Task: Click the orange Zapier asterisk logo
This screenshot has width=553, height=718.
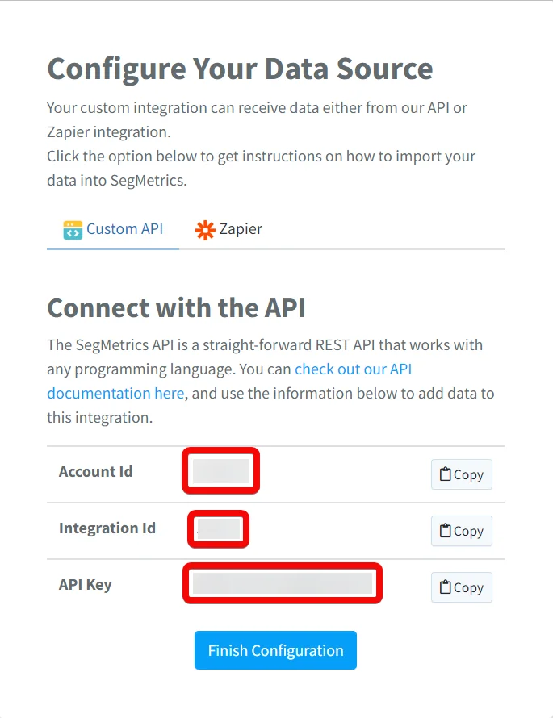Action: (205, 230)
